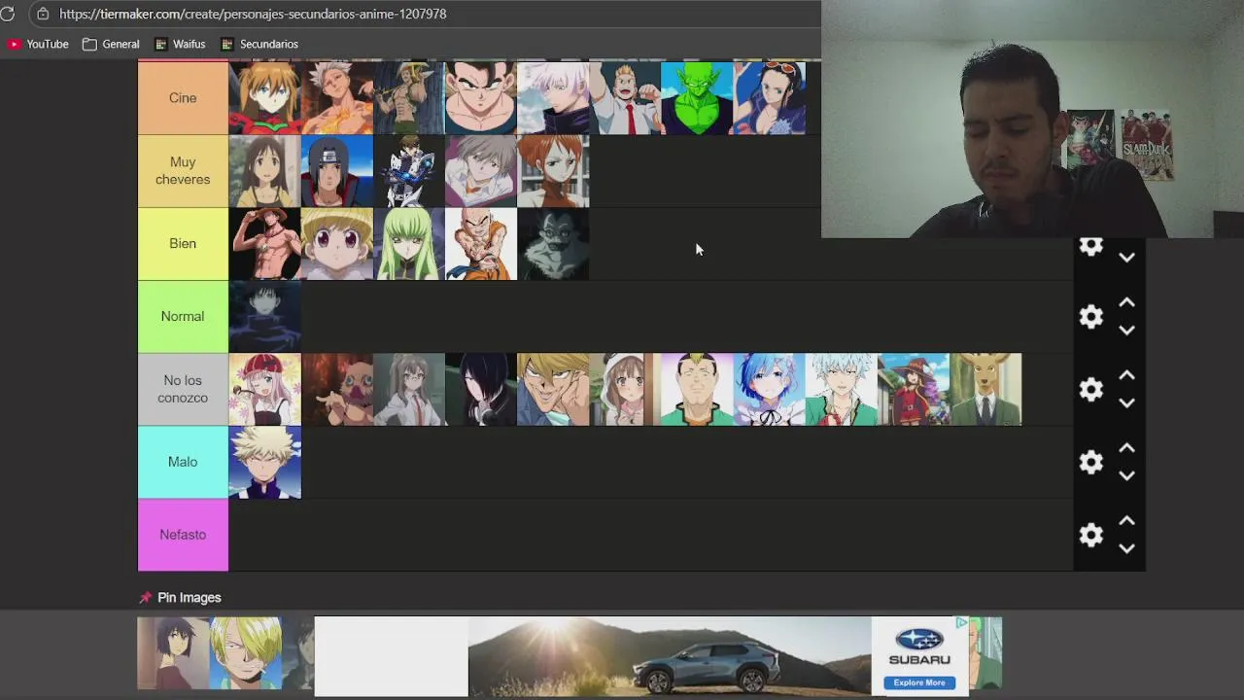Click the Pin Images label
The height and width of the screenshot is (700, 1244).
pyautogui.click(x=190, y=598)
